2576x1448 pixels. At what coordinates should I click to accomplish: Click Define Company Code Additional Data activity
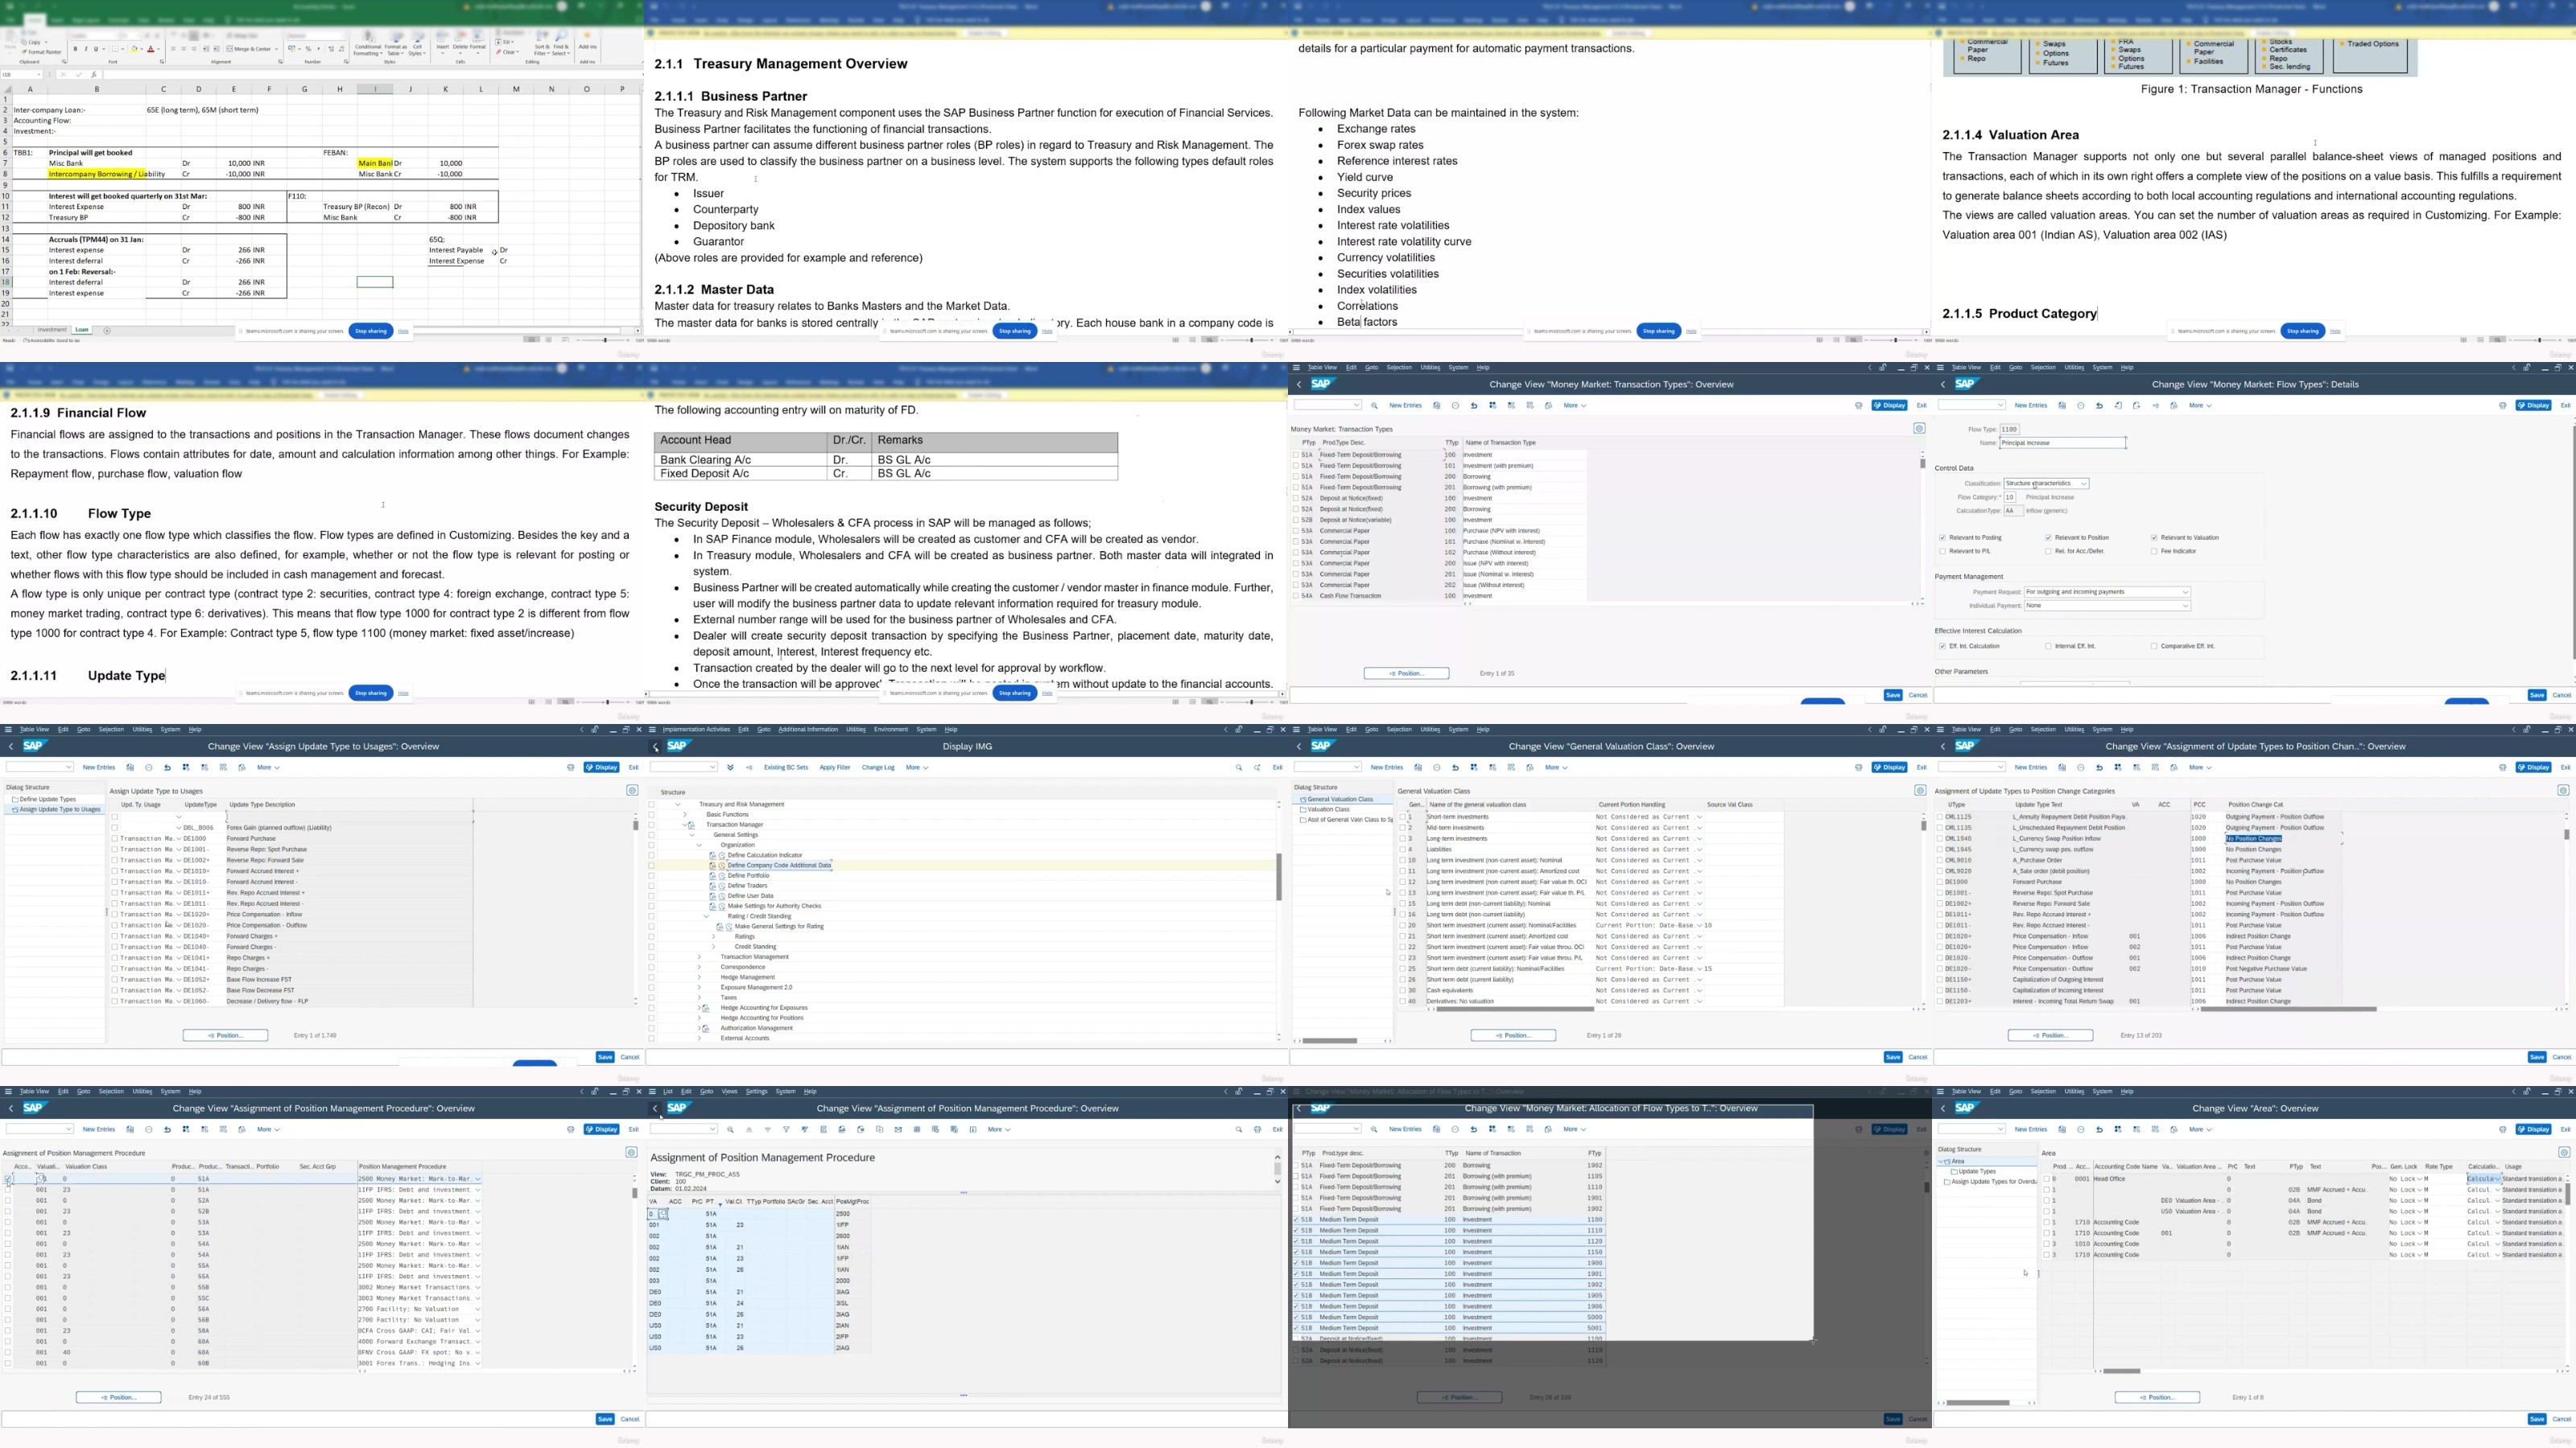780,866
